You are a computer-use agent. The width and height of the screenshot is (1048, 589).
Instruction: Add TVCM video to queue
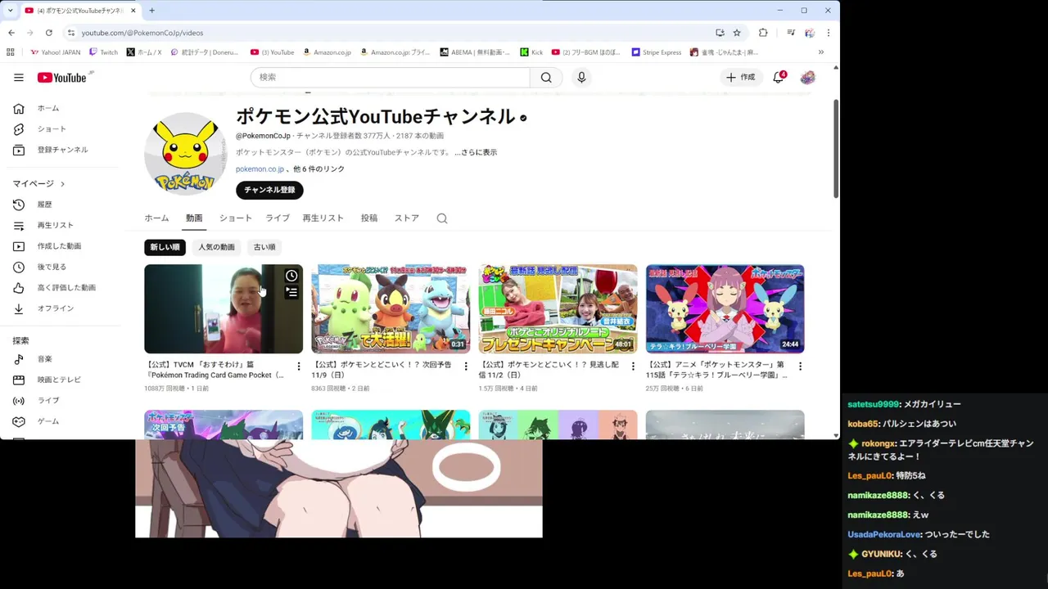point(291,292)
